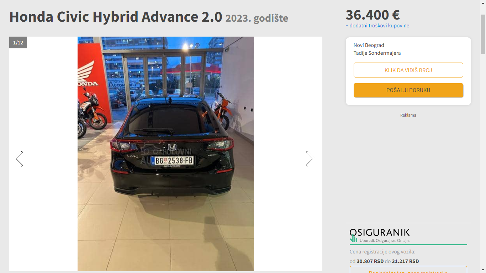Select the Honda Civic Hybrid Advance title
The image size is (486, 273).
pyautogui.click(x=116, y=17)
